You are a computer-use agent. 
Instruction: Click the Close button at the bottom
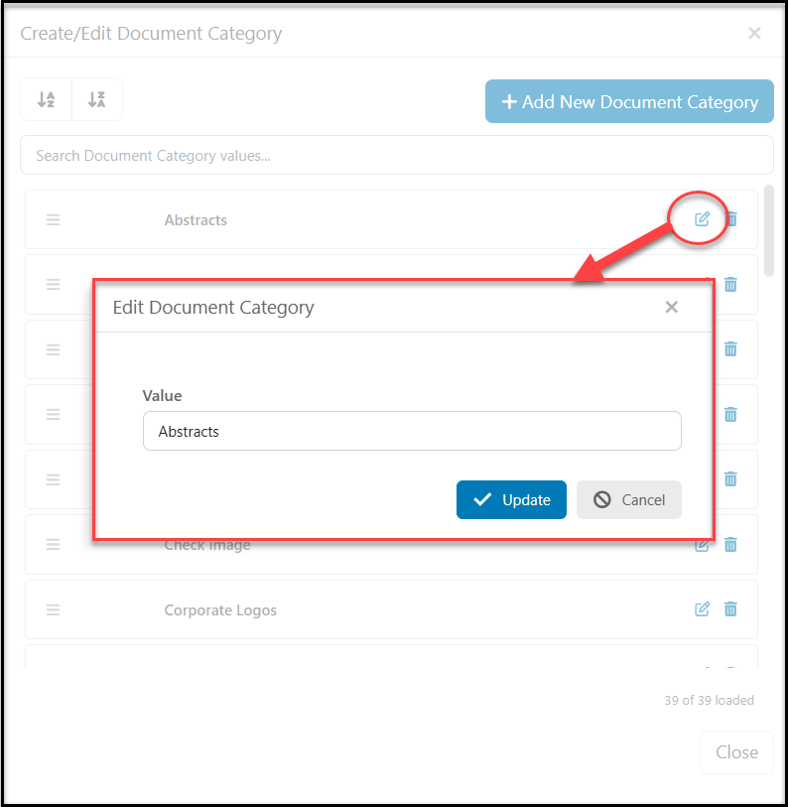736,752
